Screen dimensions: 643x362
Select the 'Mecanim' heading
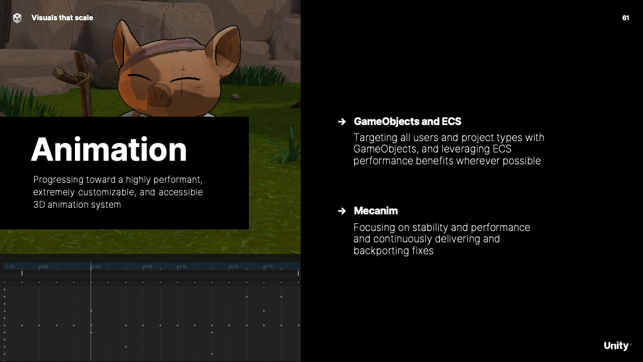pos(376,211)
